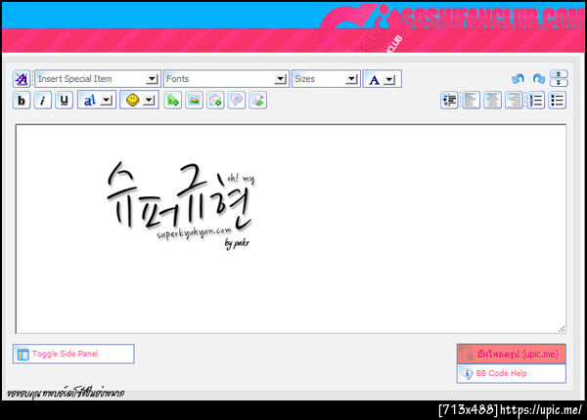Toggle bold formatting
The image size is (587, 420).
[x=22, y=101]
